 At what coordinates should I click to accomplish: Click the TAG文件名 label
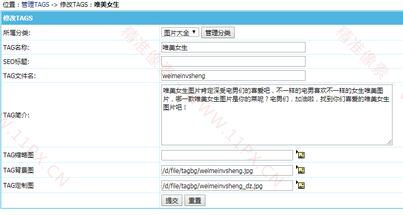19,76
